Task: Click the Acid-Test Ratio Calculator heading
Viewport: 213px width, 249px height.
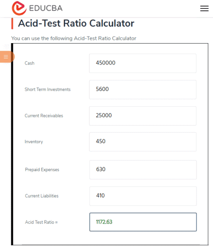Action: pyautogui.click(x=76, y=23)
